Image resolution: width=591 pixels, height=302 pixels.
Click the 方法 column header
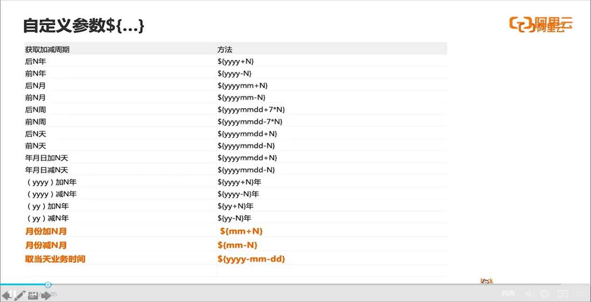224,49
